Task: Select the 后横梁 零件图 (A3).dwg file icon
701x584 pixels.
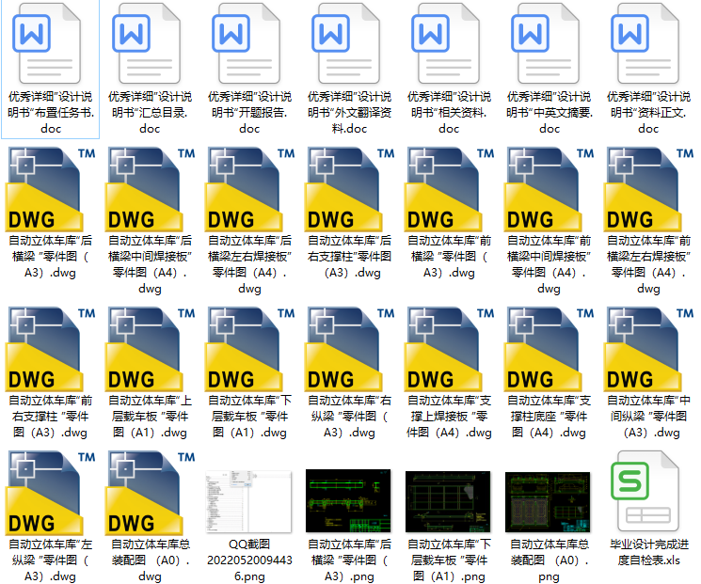Action: (50, 188)
